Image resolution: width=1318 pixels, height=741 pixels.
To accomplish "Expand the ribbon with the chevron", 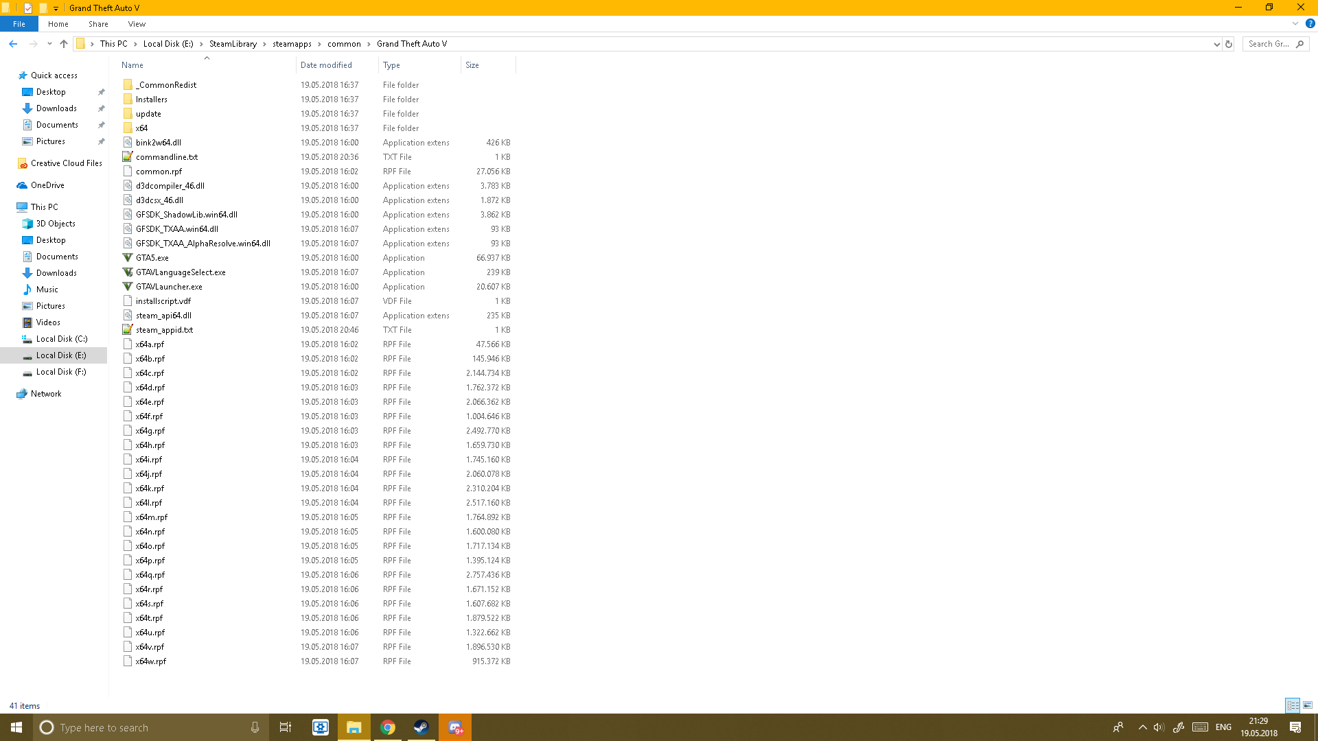I will coord(1295,23).
